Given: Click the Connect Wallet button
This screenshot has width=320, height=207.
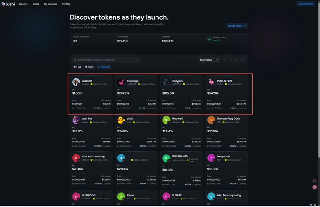Looking at the screenshot, I should pyautogui.click(x=306, y=4).
